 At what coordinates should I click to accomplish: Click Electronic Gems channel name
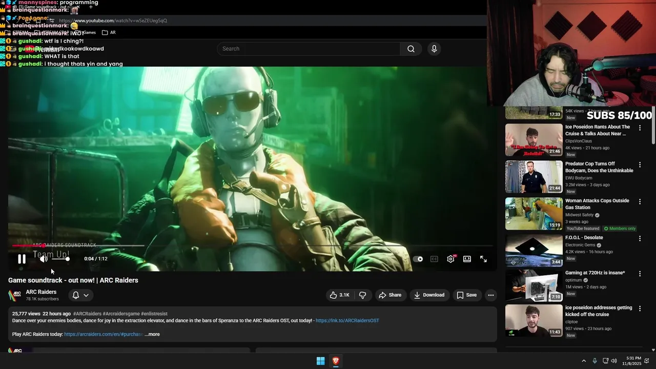[580, 245]
